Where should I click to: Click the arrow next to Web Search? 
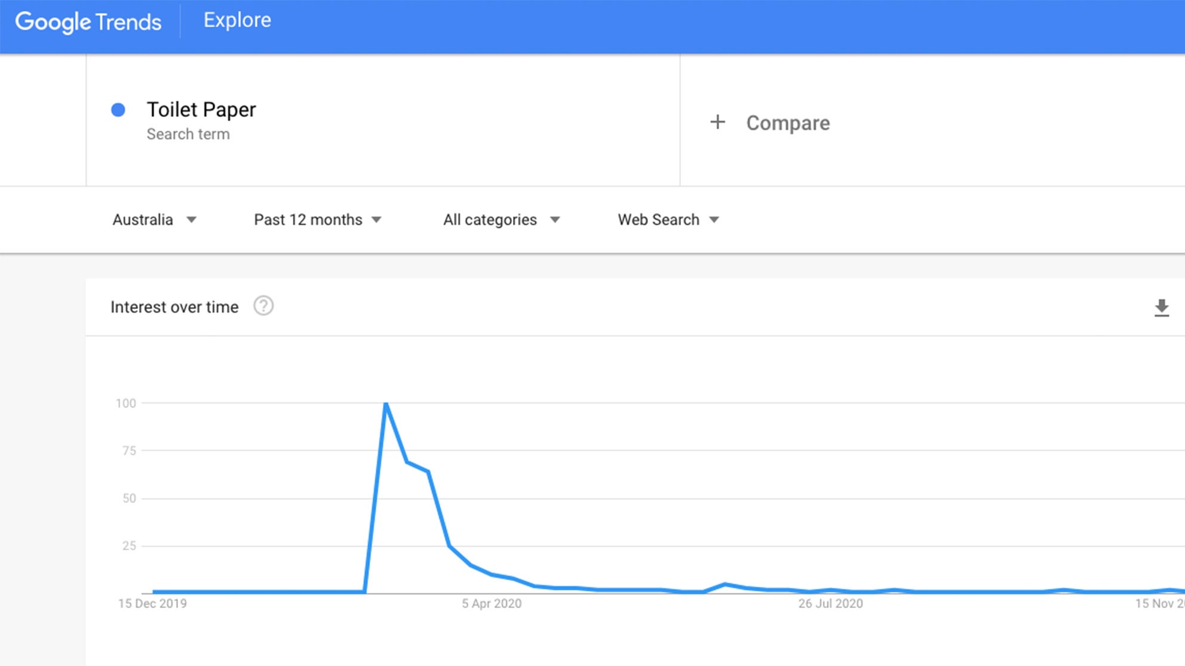pyautogui.click(x=714, y=220)
